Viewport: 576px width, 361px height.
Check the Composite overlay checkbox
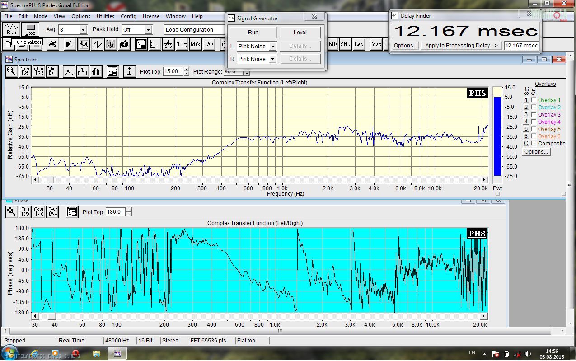(x=534, y=144)
